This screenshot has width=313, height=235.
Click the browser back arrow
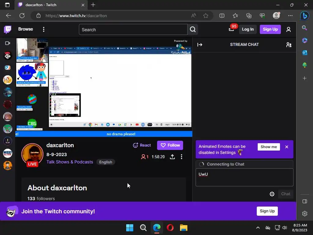click(x=9, y=16)
